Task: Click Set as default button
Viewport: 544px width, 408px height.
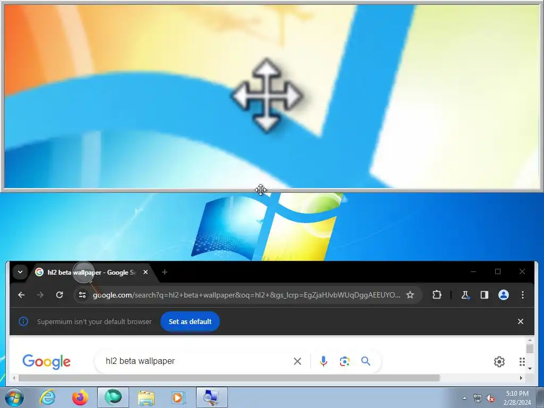Action: (190, 321)
